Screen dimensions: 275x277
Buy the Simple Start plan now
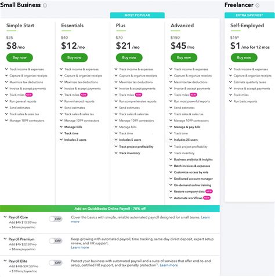[x=20, y=57]
